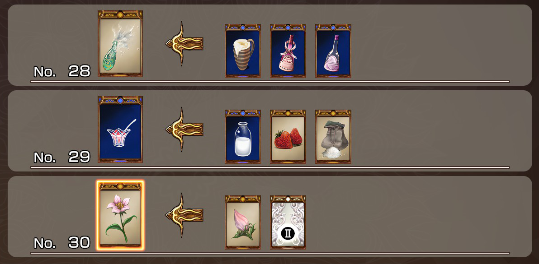Select the No. 28 label
Image resolution: width=539 pixels, height=264 pixels.
[62, 71]
